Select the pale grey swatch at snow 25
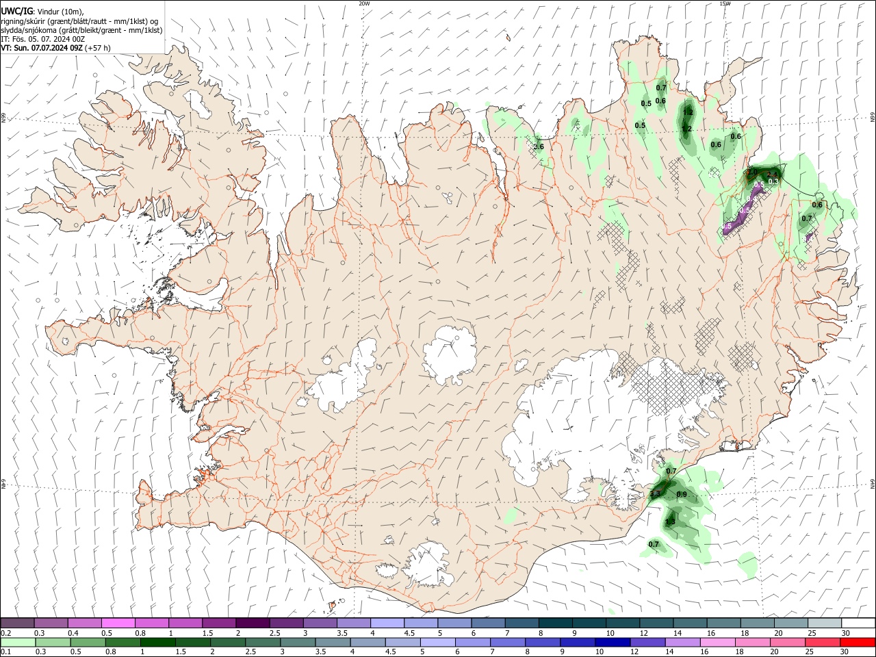The height and width of the screenshot is (657, 876). (x=825, y=623)
